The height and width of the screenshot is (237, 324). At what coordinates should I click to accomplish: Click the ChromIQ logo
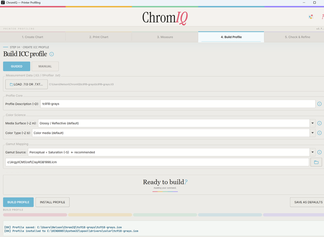point(165,18)
